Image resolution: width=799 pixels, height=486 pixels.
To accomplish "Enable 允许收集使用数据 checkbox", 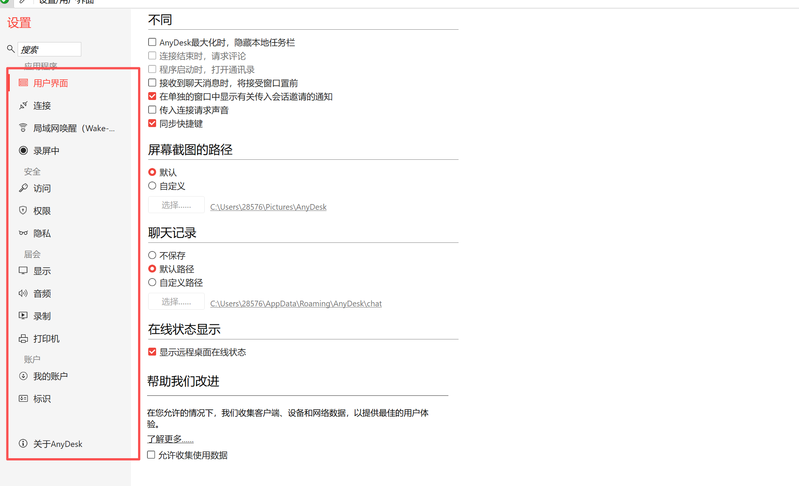I will pyautogui.click(x=151, y=455).
